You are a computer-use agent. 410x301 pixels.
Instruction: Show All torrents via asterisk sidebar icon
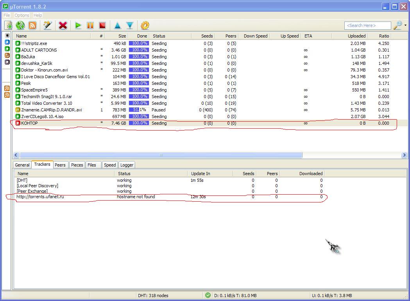click(x=7, y=36)
